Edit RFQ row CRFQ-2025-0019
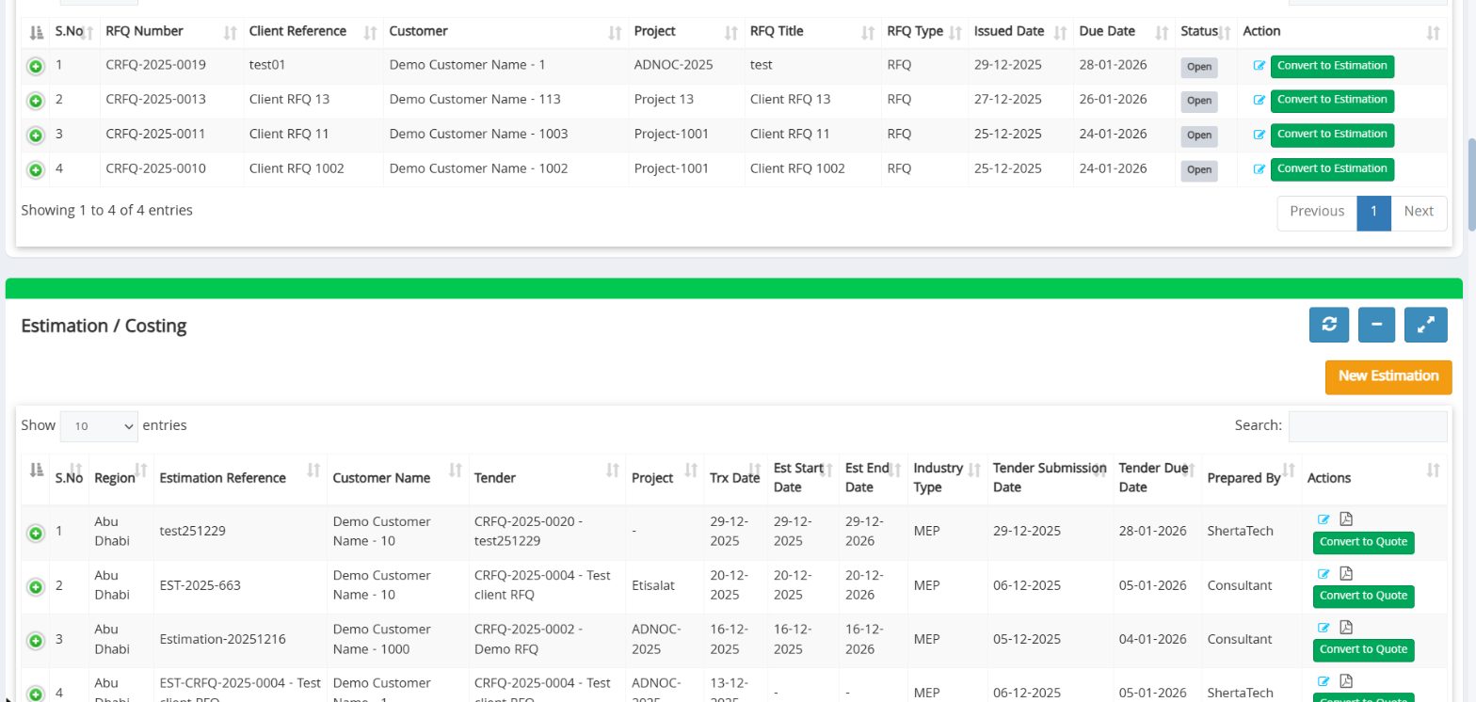Screen dimensions: 1476x702 point(1259,66)
